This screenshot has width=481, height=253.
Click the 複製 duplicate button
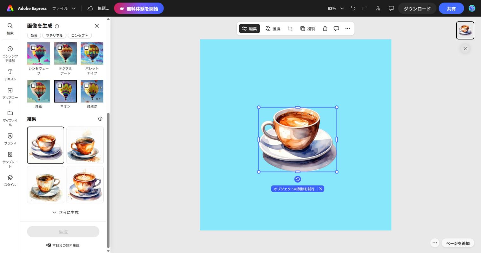tap(308, 29)
